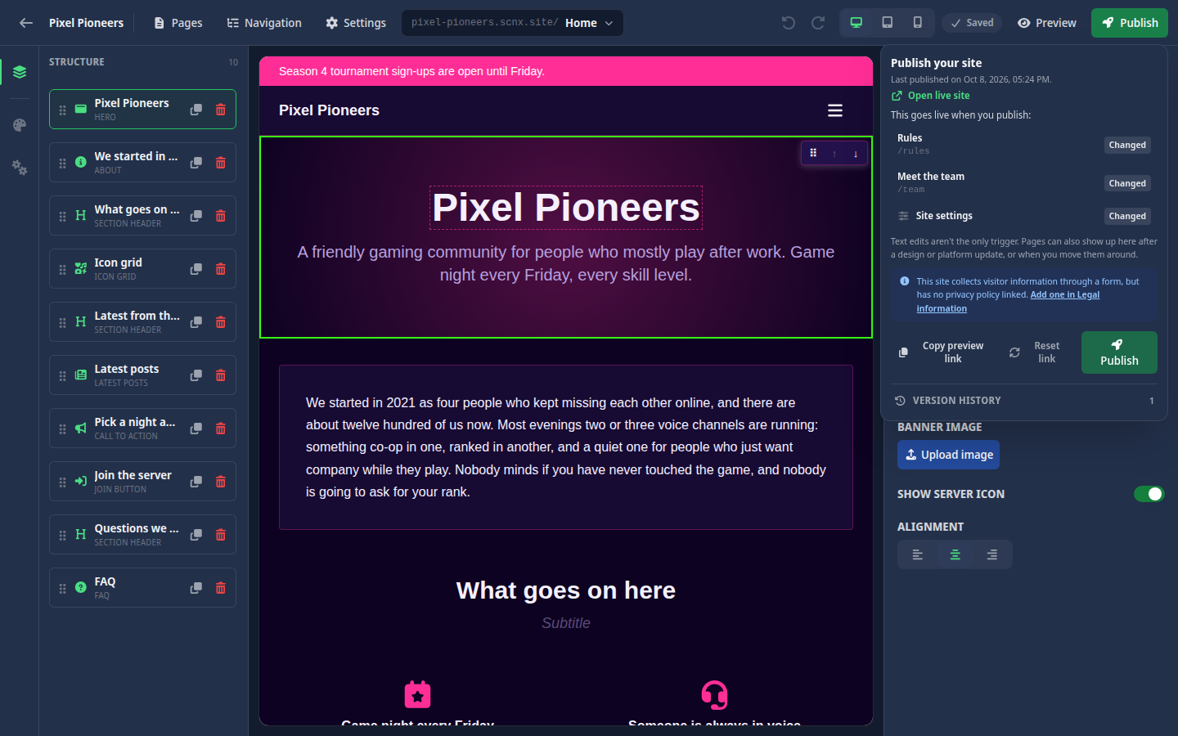Click the Saved status indicator
The width and height of the screenshot is (1178, 736).
(973, 23)
